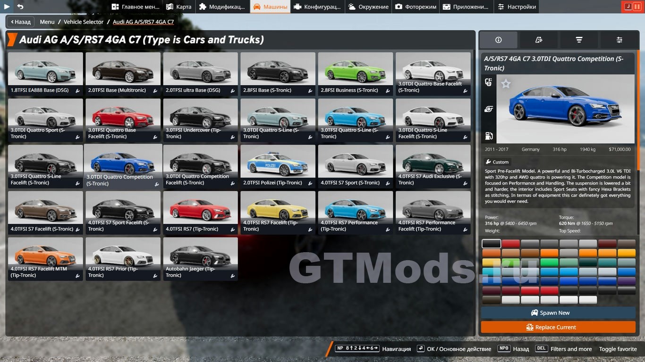
Task: Click the red pause button in top-right
Action: point(637,7)
